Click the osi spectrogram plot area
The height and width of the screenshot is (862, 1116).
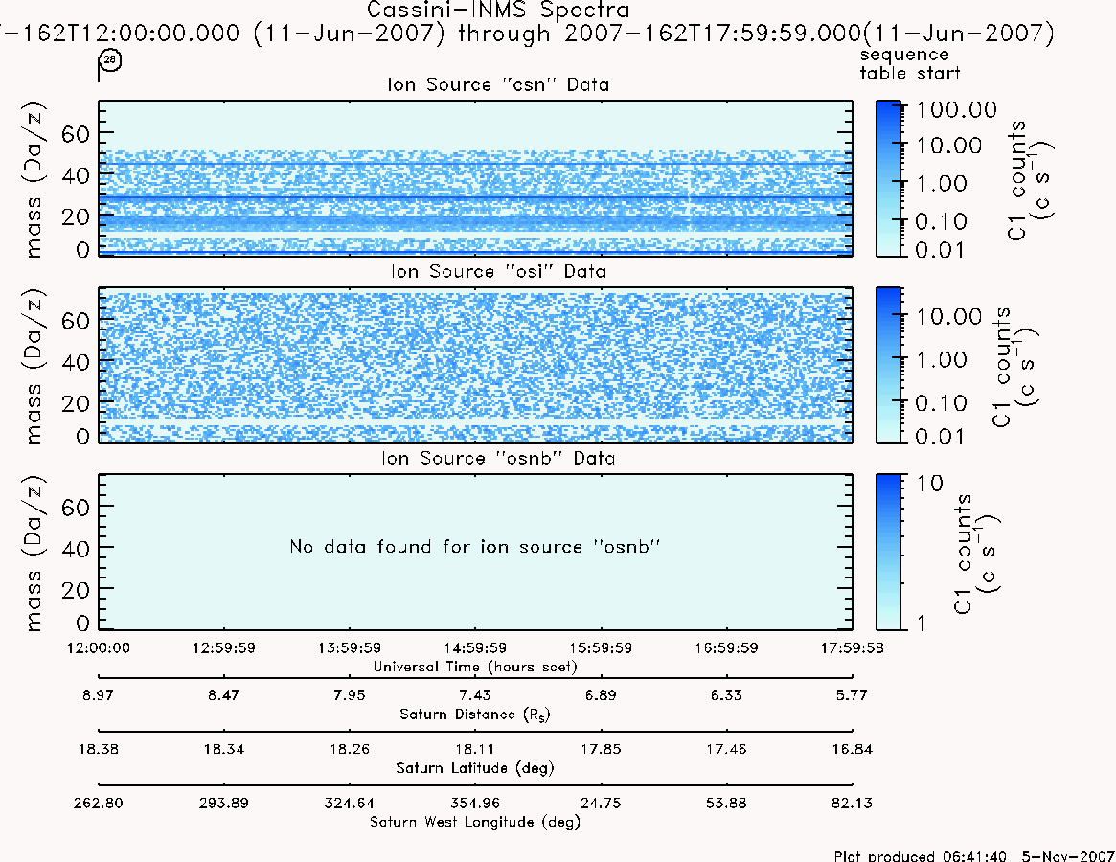pyautogui.click(x=475, y=365)
